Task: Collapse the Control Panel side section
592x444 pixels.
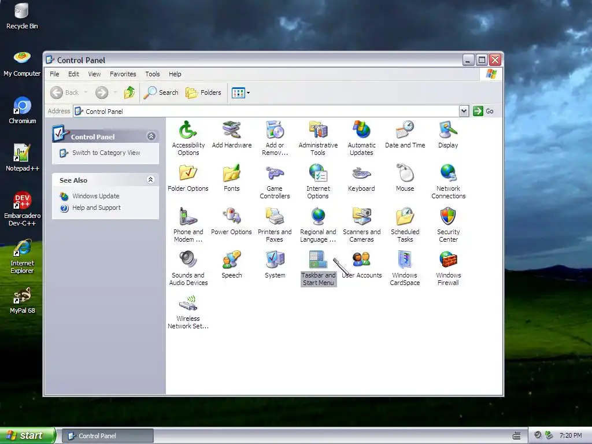Action: (x=151, y=136)
